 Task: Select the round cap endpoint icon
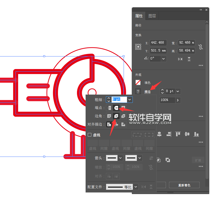click(116, 108)
